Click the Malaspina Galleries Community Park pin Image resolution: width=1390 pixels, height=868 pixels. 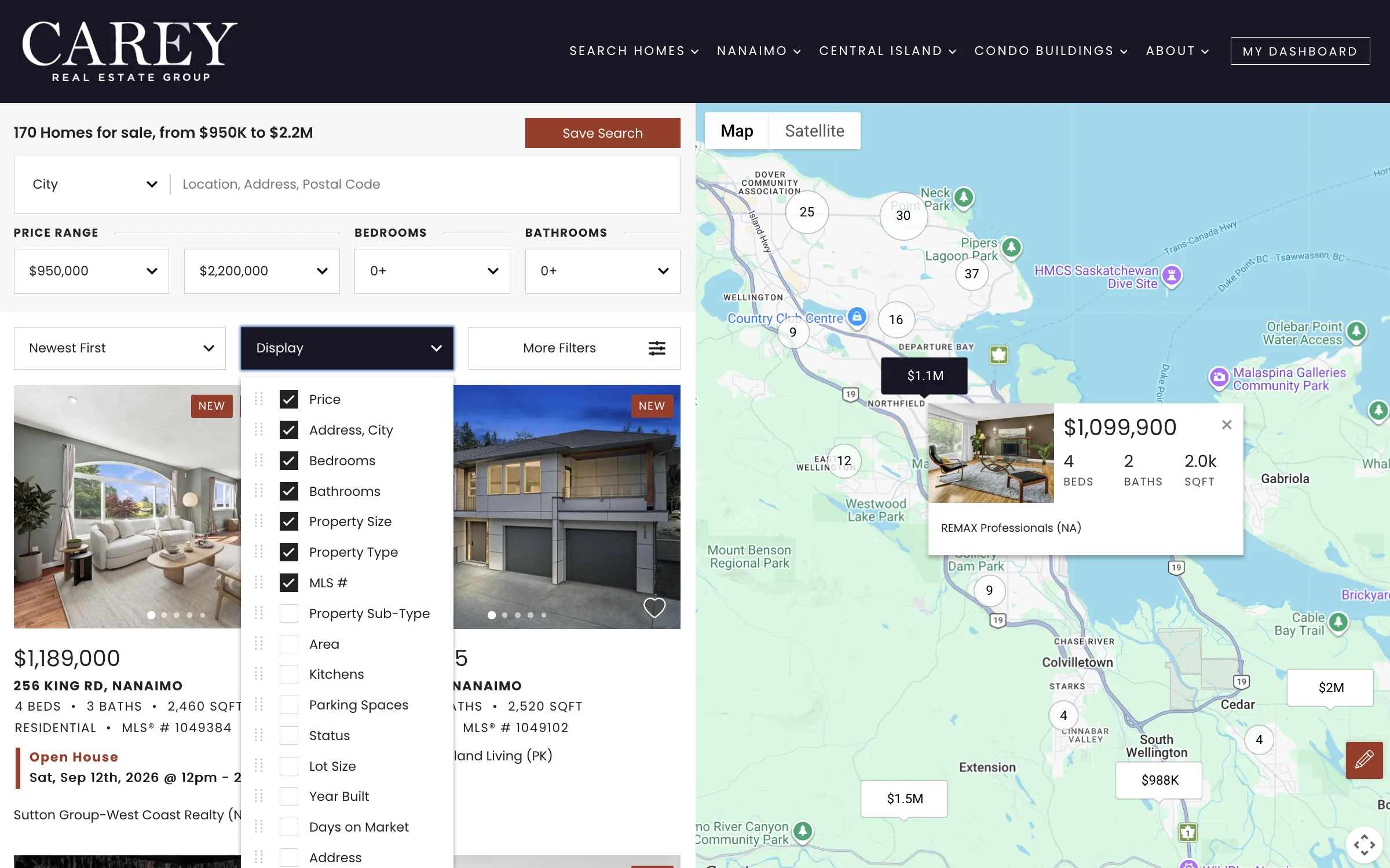pos(1219,378)
